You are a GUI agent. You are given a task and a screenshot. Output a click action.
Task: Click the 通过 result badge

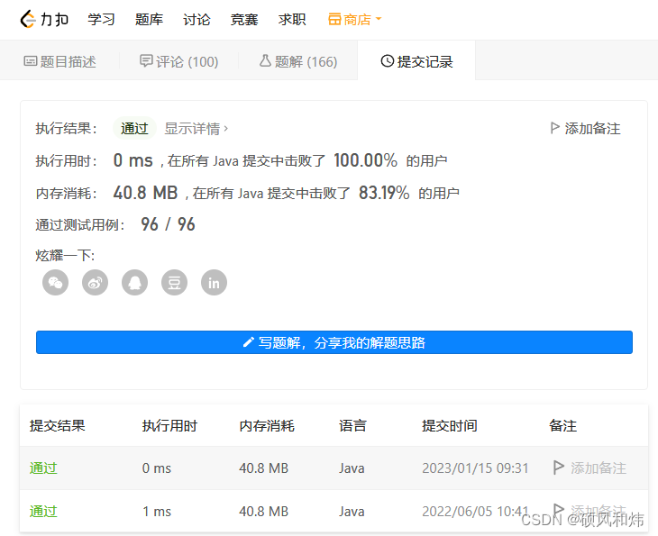(x=134, y=128)
